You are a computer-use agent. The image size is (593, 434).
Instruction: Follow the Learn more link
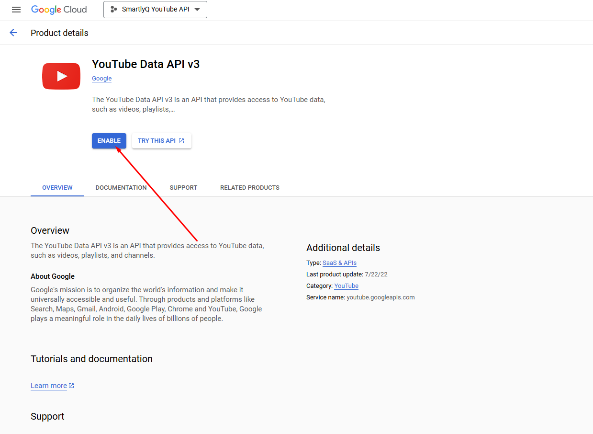[52, 386]
